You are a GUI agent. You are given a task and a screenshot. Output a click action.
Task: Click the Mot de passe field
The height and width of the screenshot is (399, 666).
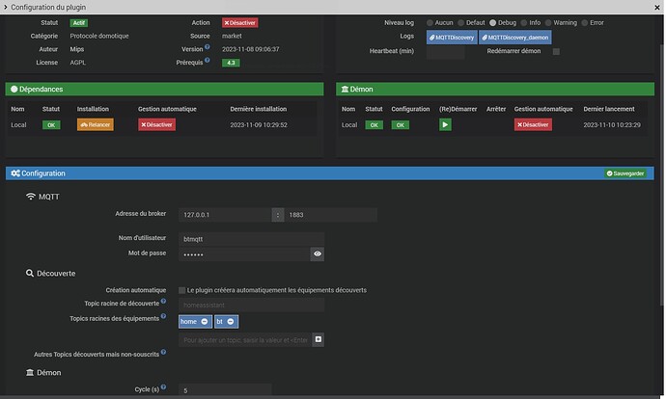coord(244,254)
